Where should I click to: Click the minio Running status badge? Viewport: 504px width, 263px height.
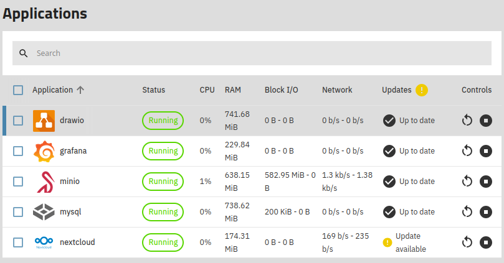click(163, 182)
